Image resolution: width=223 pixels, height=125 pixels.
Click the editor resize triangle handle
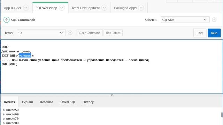coord(112,95)
